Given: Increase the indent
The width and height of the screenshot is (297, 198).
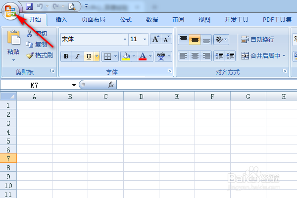Looking at the screenshot, I should tap(230, 56).
